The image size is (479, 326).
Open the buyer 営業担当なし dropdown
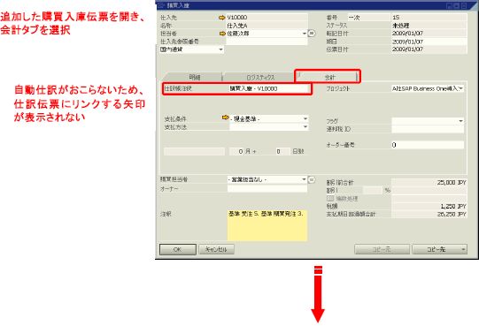[304, 179]
